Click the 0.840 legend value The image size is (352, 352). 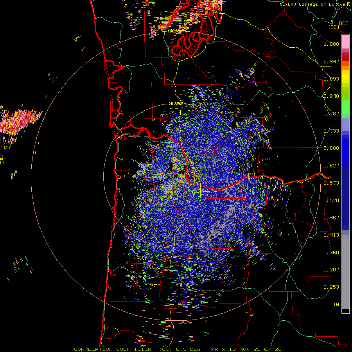click(331, 96)
